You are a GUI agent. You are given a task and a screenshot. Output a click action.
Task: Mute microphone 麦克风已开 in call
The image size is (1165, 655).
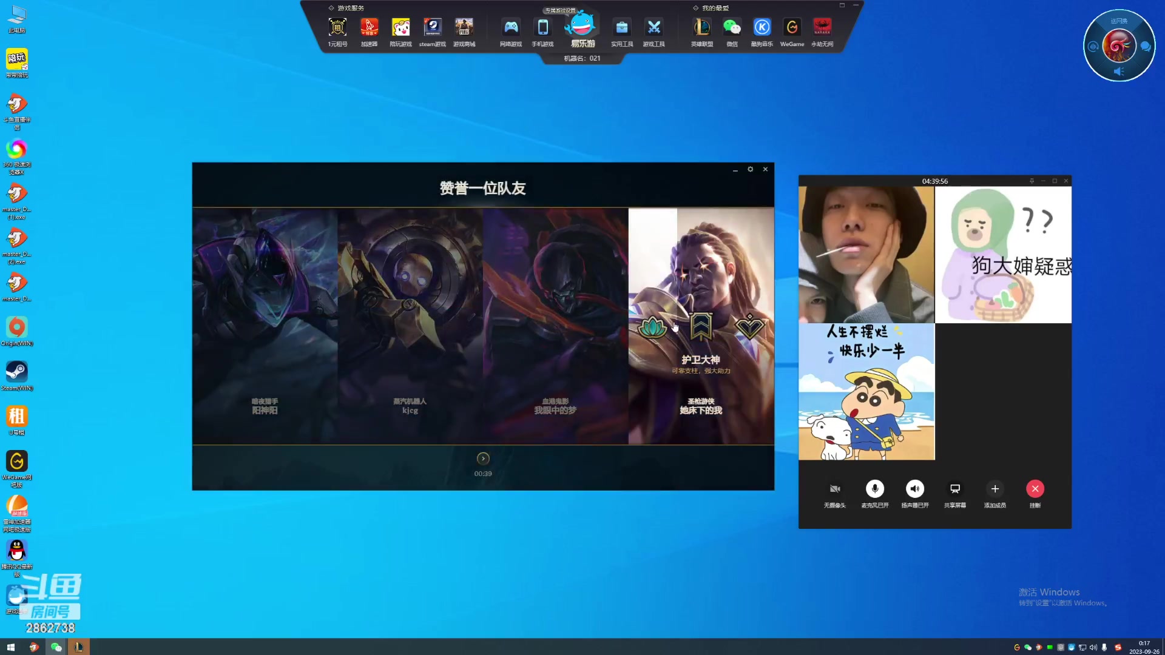(x=875, y=489)
